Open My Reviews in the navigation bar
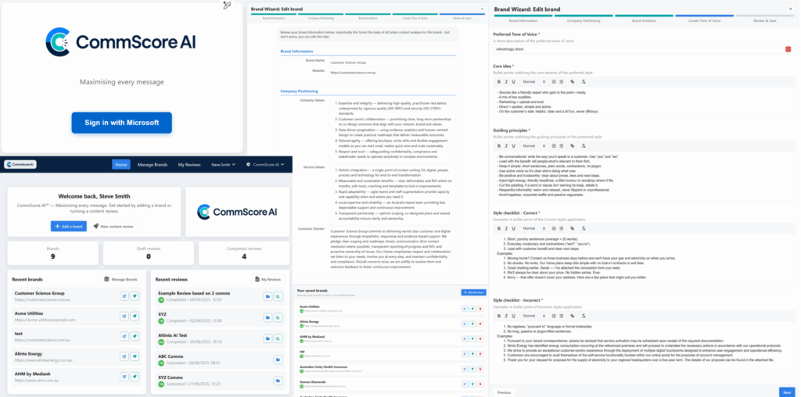Image resolution: width=801 pixels, height=397 pixels. pos(189,165)
